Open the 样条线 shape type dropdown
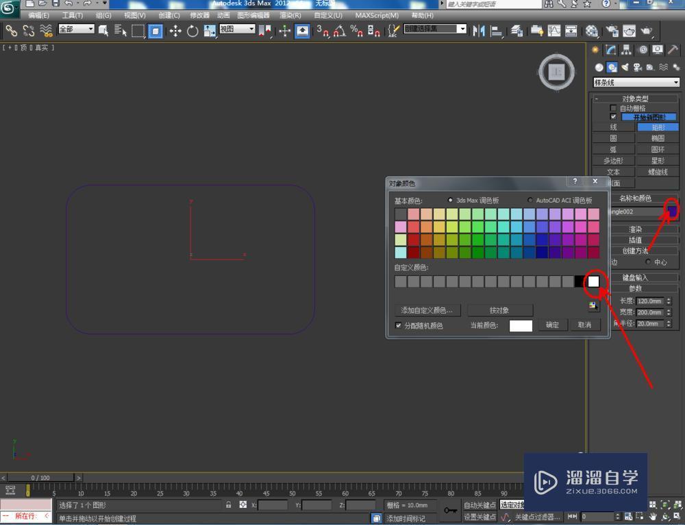Viewport: 685px width, 525px height. click(x=636, y=82)
